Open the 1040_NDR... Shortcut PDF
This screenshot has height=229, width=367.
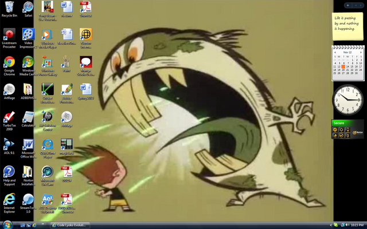pos(67,203)
